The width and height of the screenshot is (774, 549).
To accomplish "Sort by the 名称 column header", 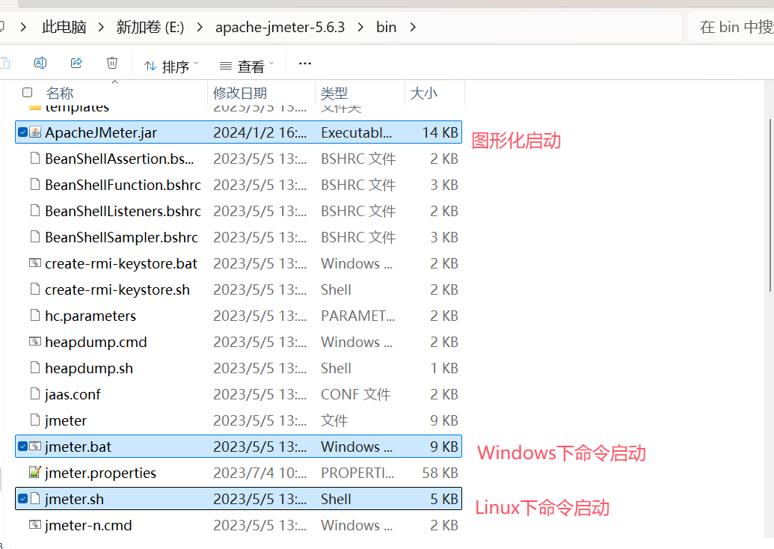I will click(60, 93).
